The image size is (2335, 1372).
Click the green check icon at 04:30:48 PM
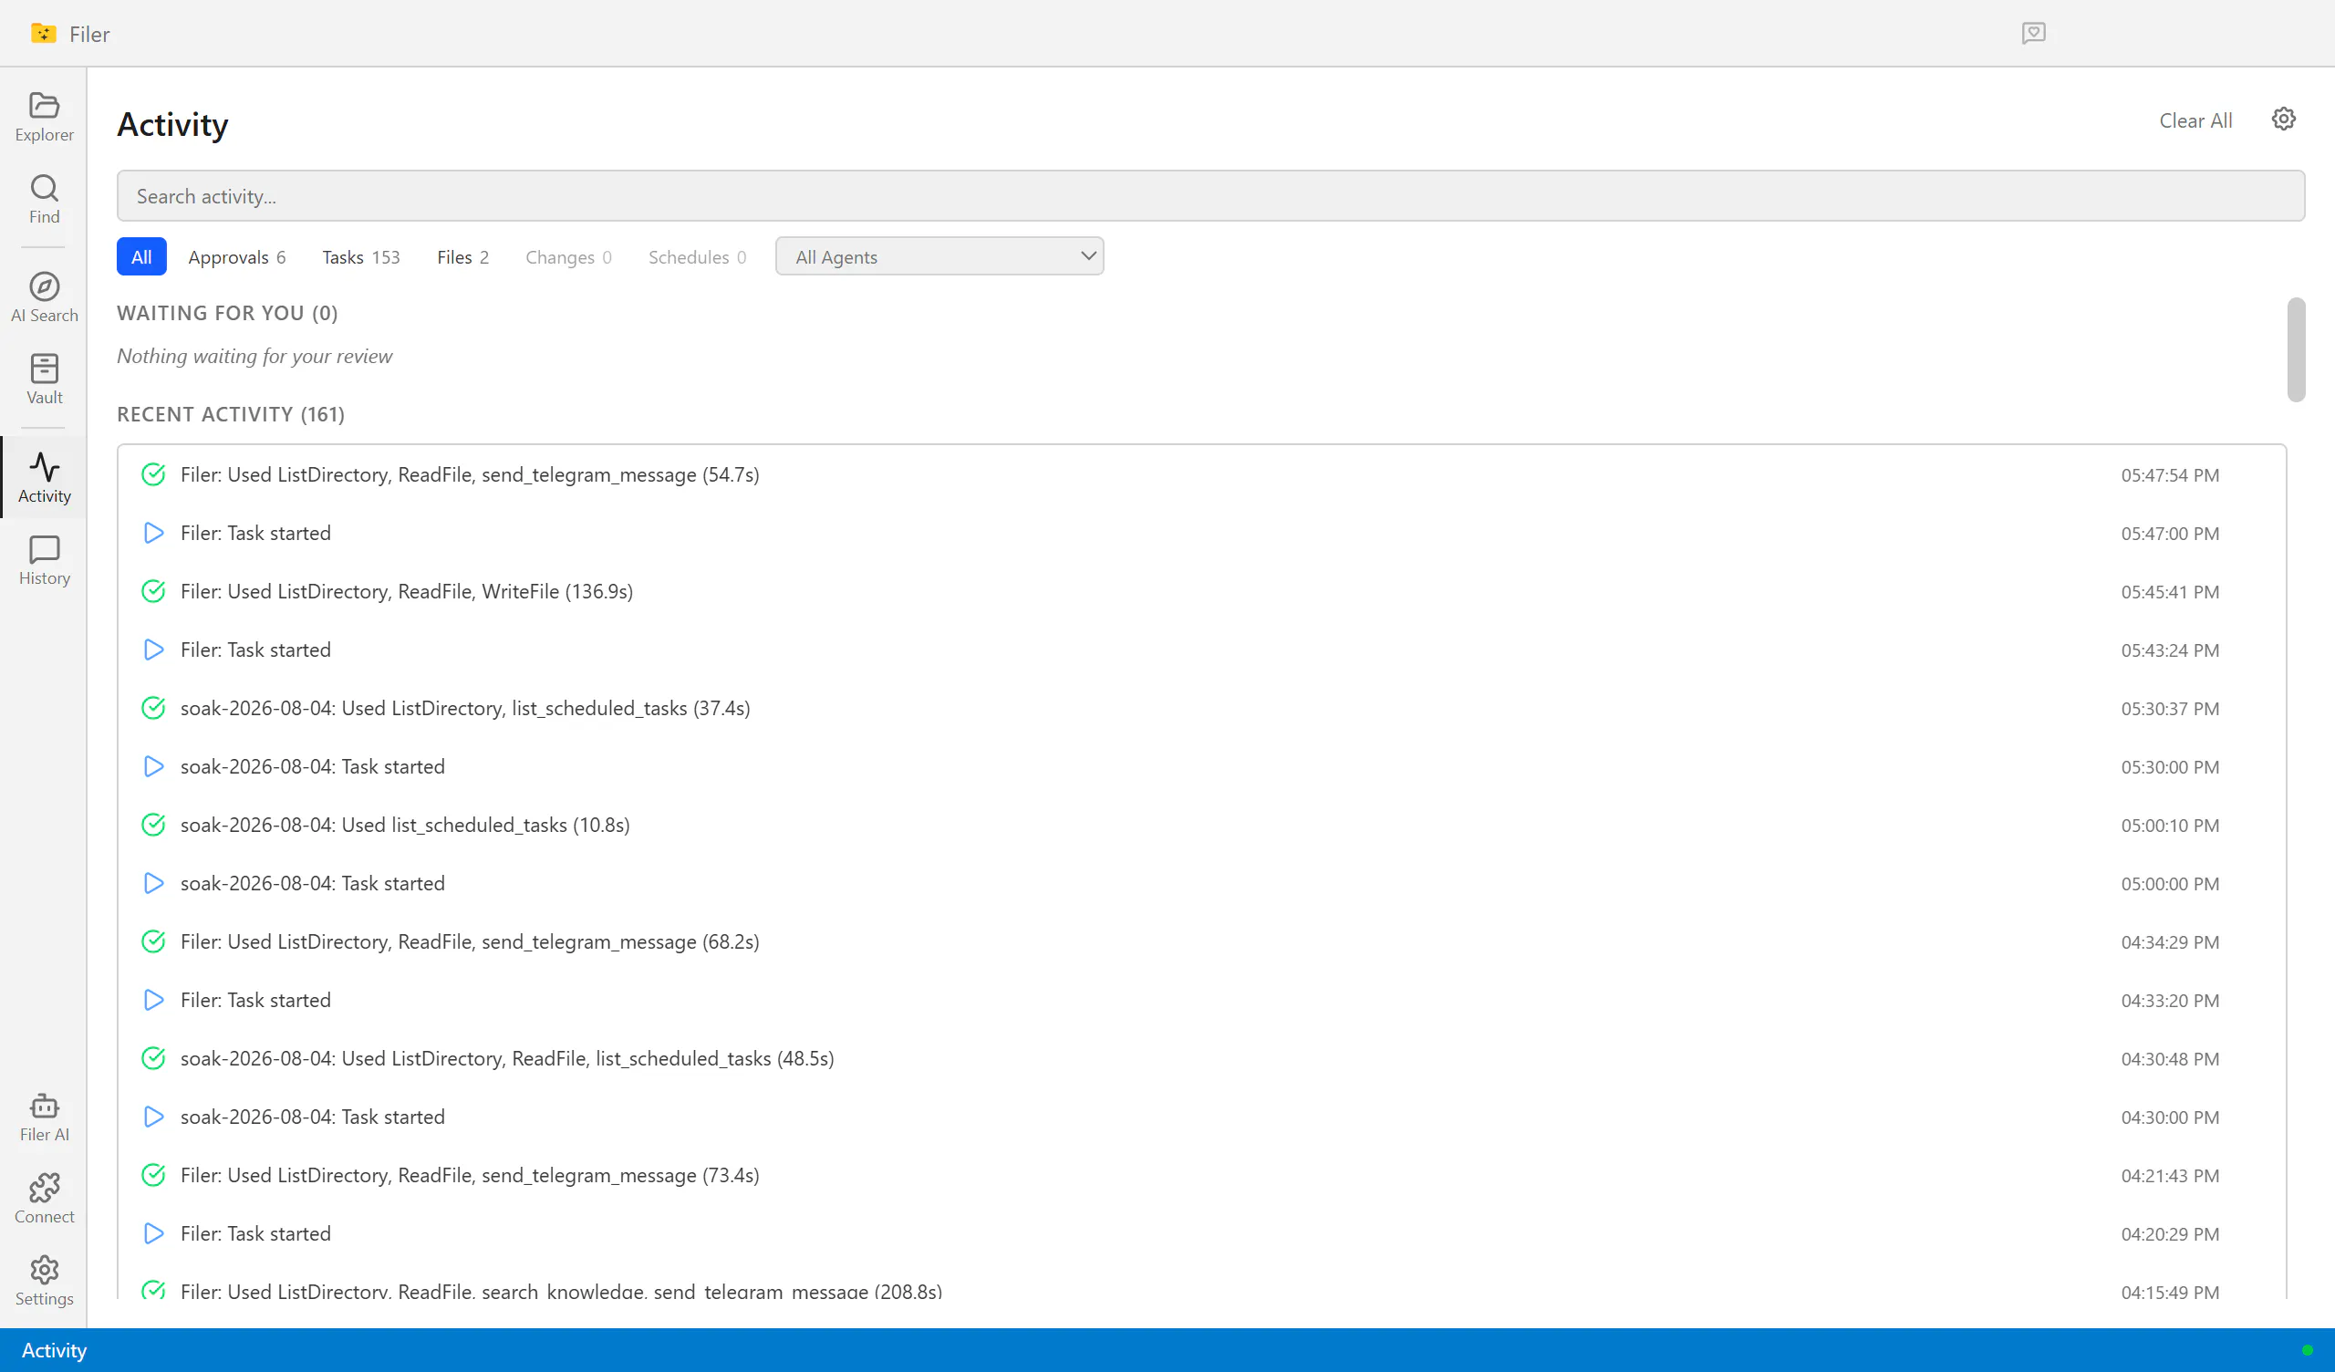153,1059
